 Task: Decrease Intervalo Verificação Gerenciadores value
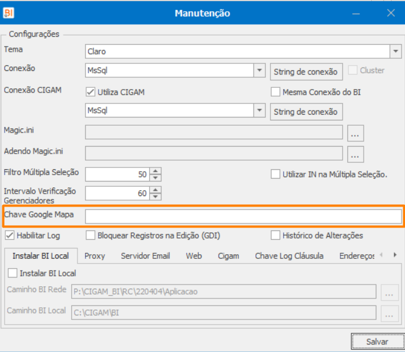155,196
